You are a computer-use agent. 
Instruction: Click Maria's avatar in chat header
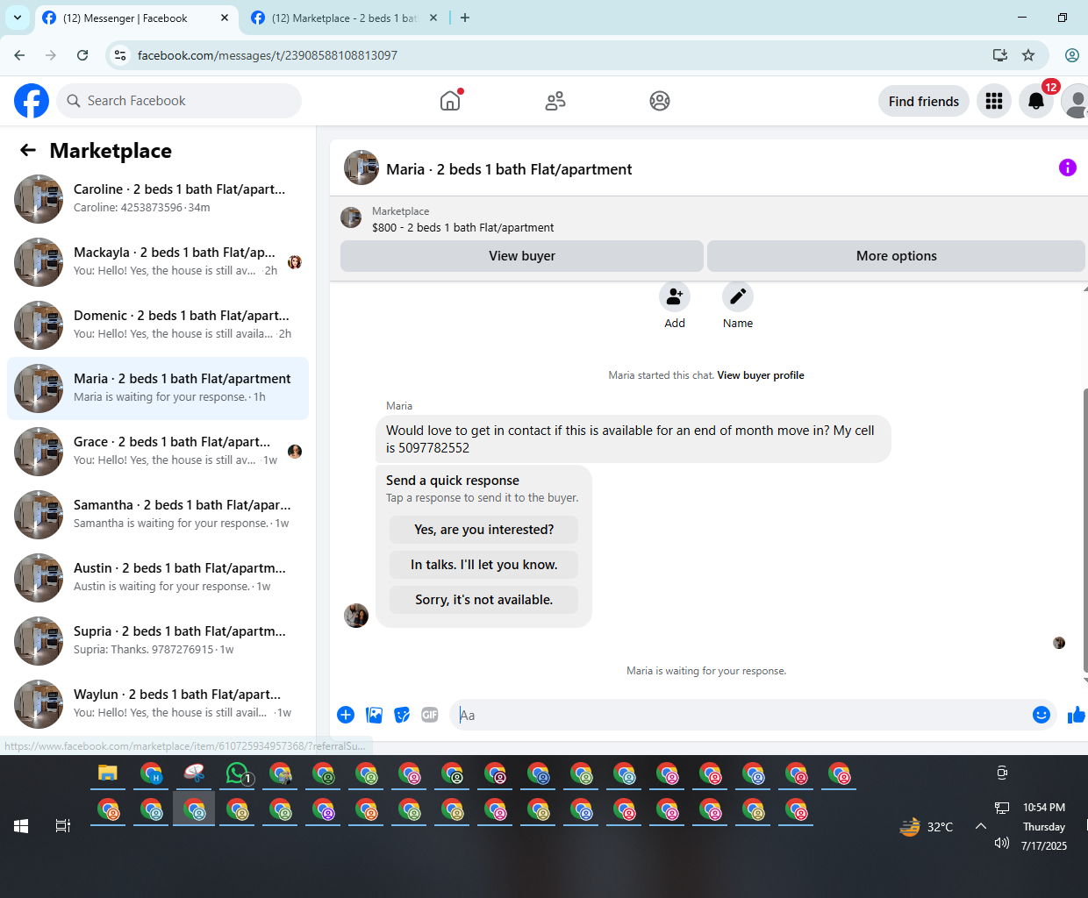click(x=361, y=167)
